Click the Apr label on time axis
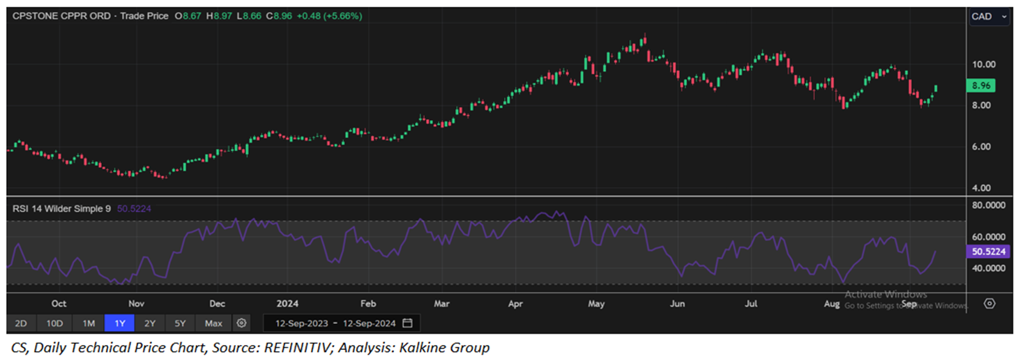 click(x=515, y=304)
